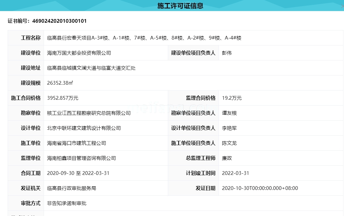Click the designer name 李艳军

coord(229,128)
